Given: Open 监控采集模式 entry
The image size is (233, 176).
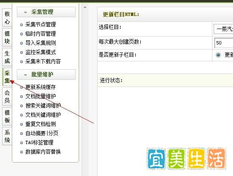Looking at the screenshot, I should (40, 52).
